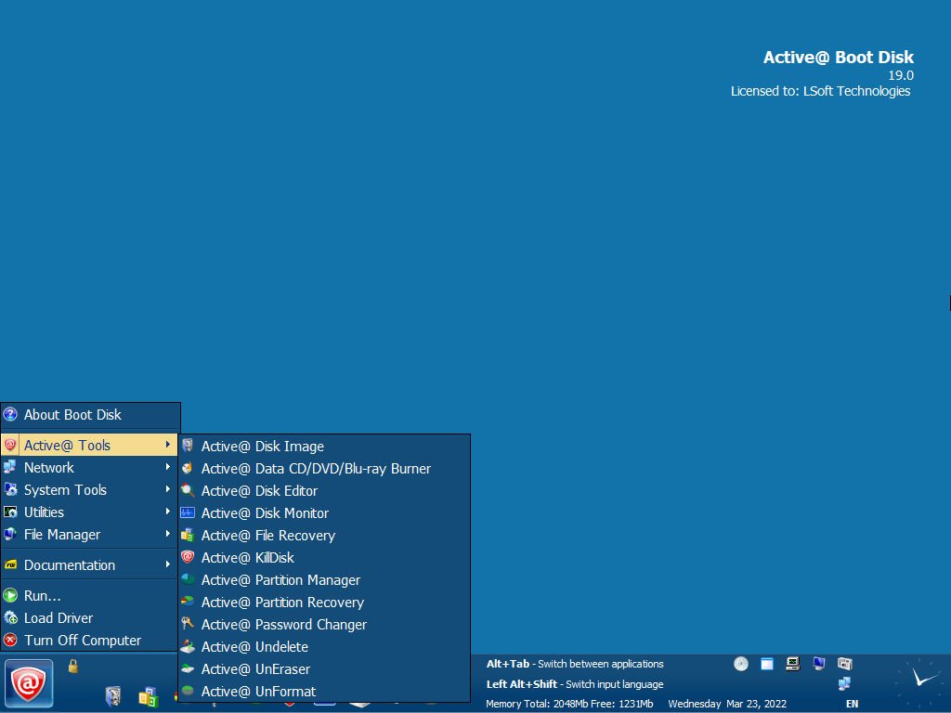This screenshot has height=713, width=951.
Task: Launch Active@ Partition Recovery
Action: [324, 602]
